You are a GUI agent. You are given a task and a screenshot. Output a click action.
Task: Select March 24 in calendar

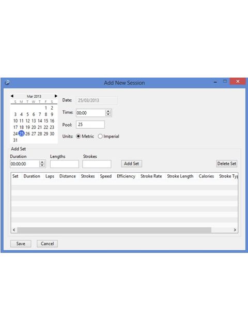tap(16, 133)
